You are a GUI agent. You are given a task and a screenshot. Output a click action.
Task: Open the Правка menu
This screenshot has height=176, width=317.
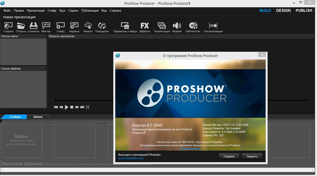[x=19, y=11]
